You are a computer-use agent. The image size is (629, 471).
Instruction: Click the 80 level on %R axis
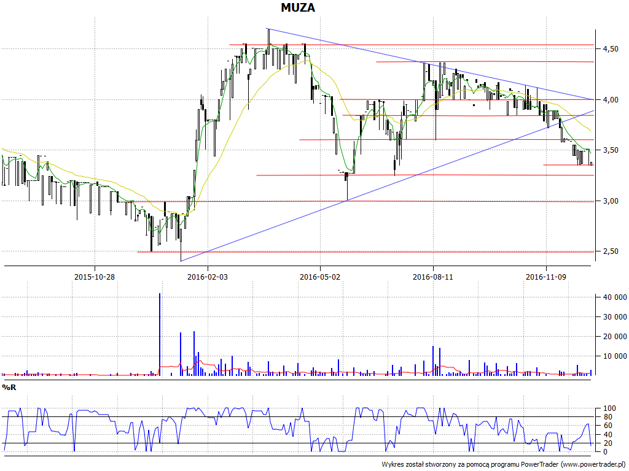[x=608, y=417]
